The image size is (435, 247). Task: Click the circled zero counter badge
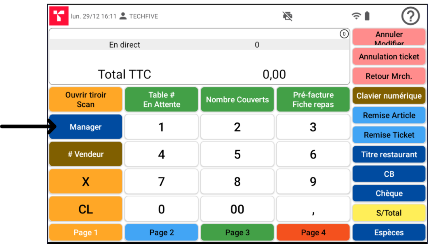pyautogui.click(x=344, y=34)
